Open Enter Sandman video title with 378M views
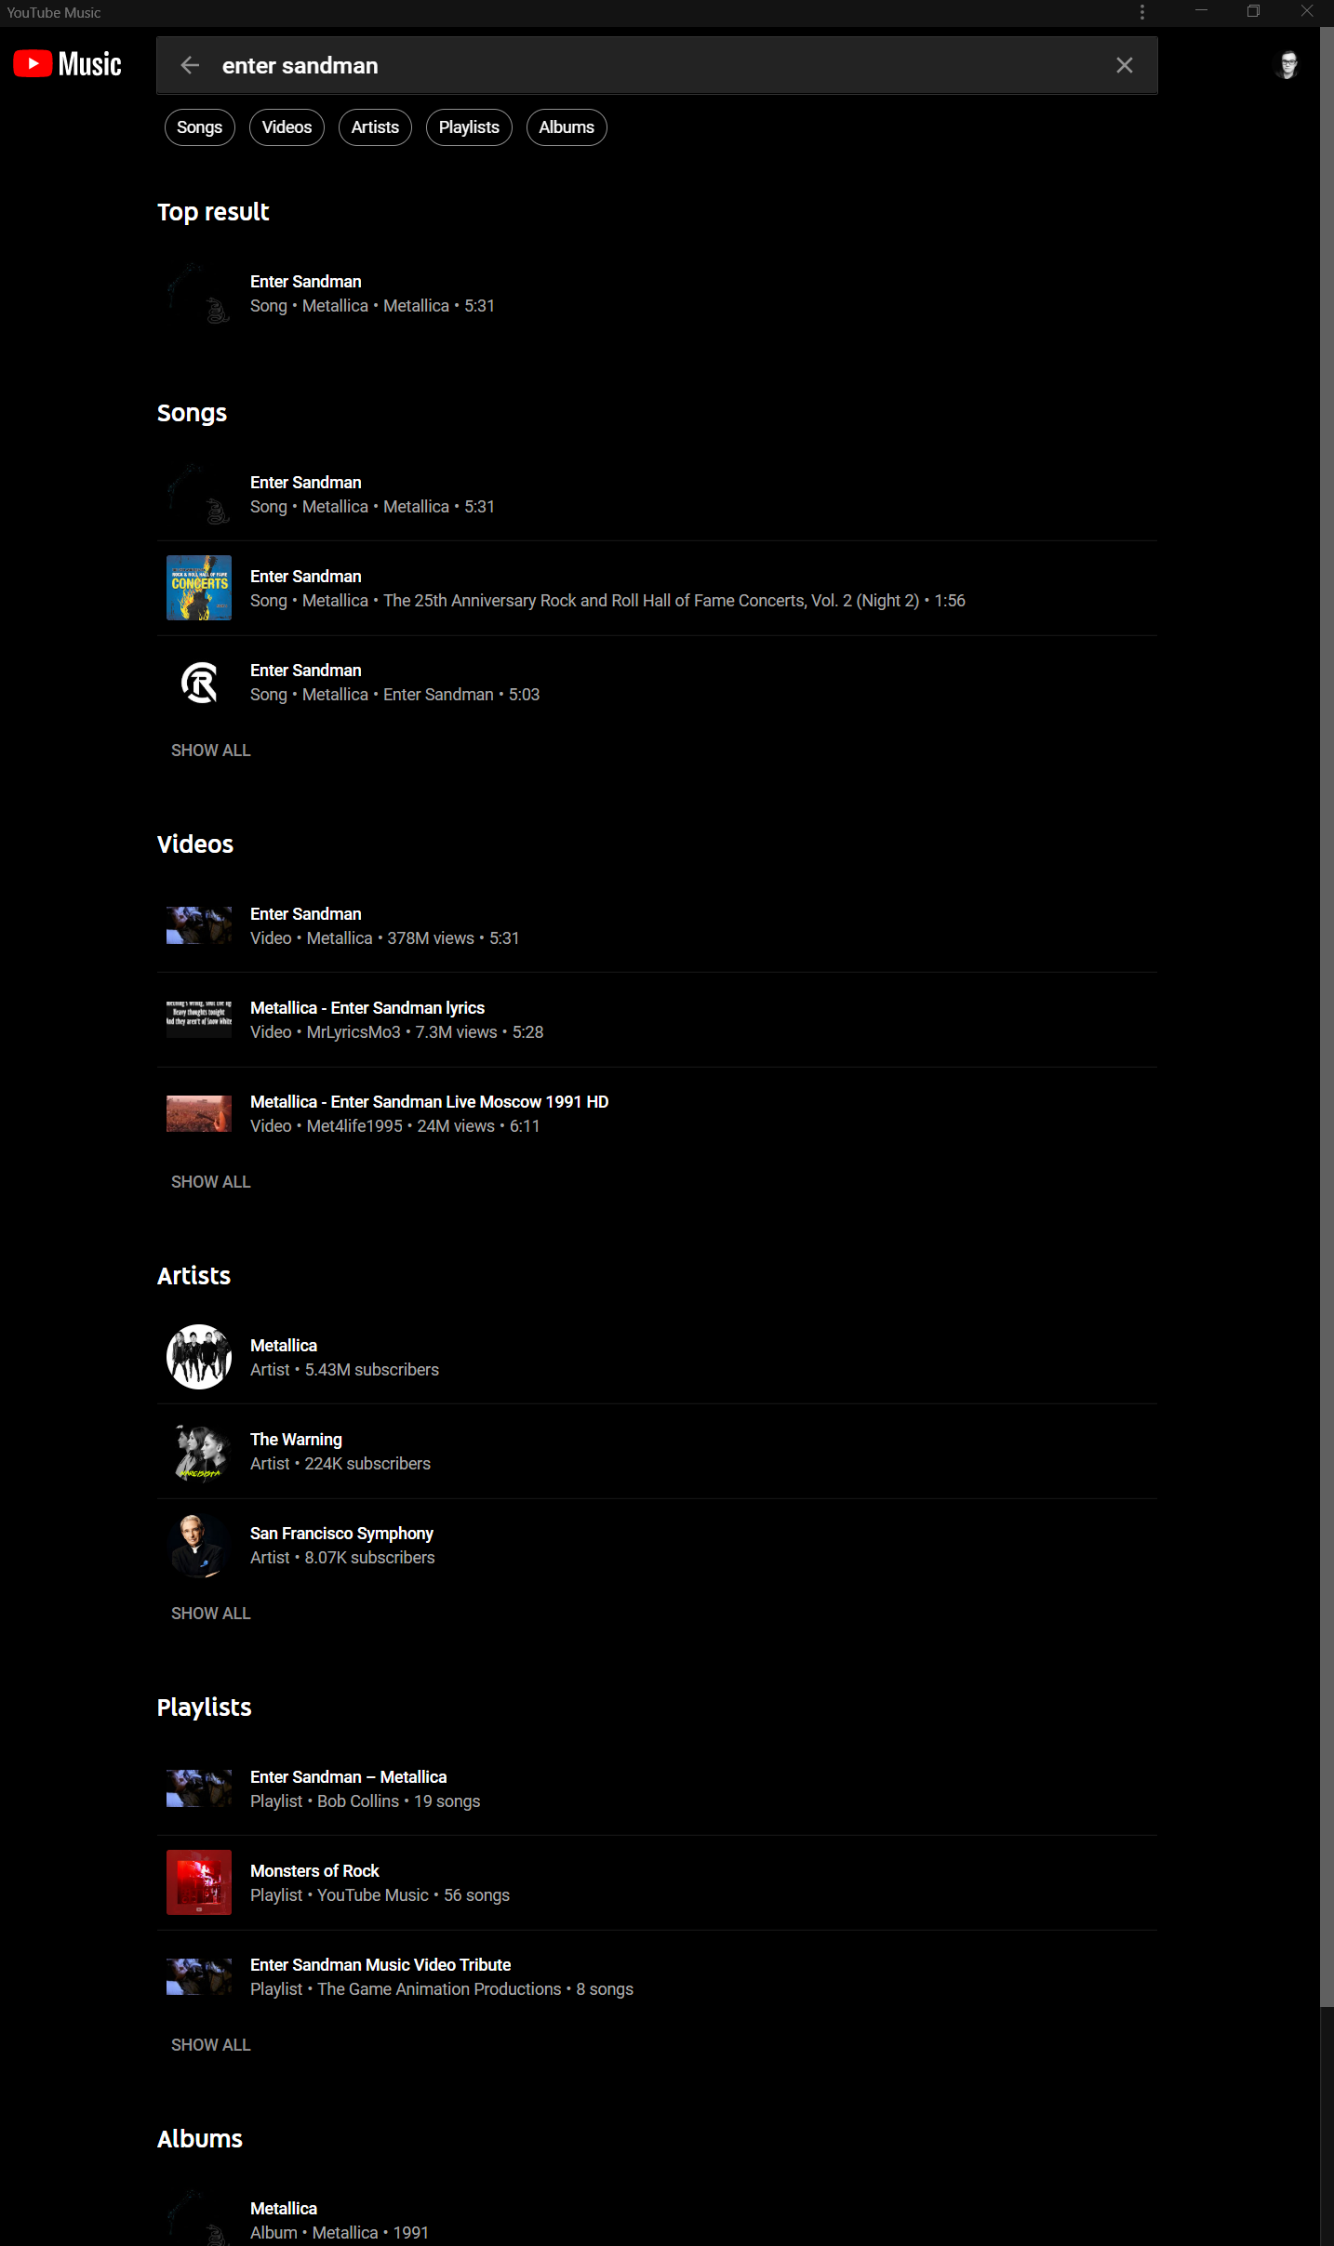The width and height of the screenshot is (1334, 2246). (306, 914)
